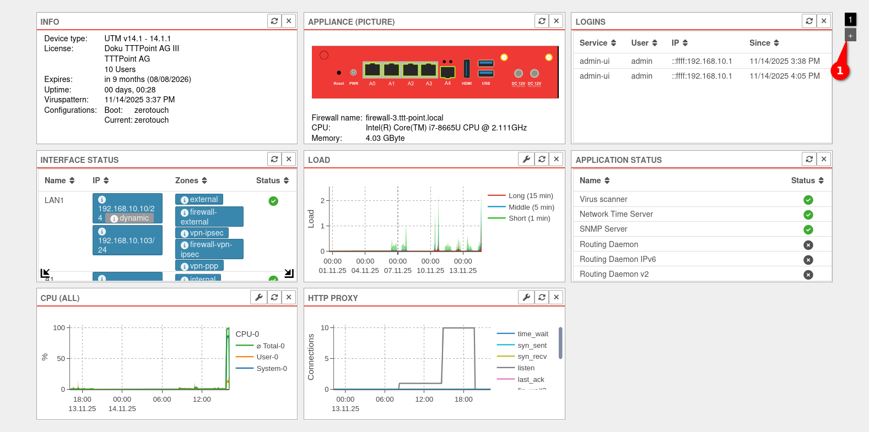
Task: Click the dynamic tag on LAN1 IP
Action: tap(130, 218)
